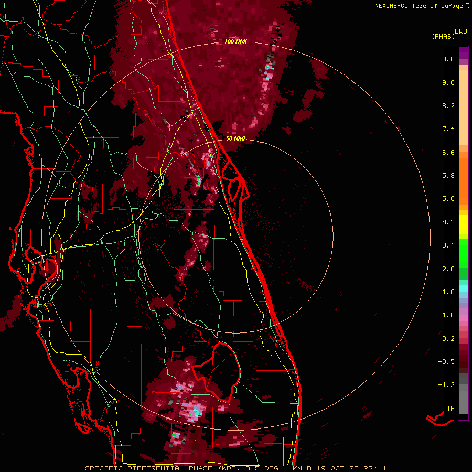
Task: Click the 4.2 value on the color scale
Action: tap(448, 222)
